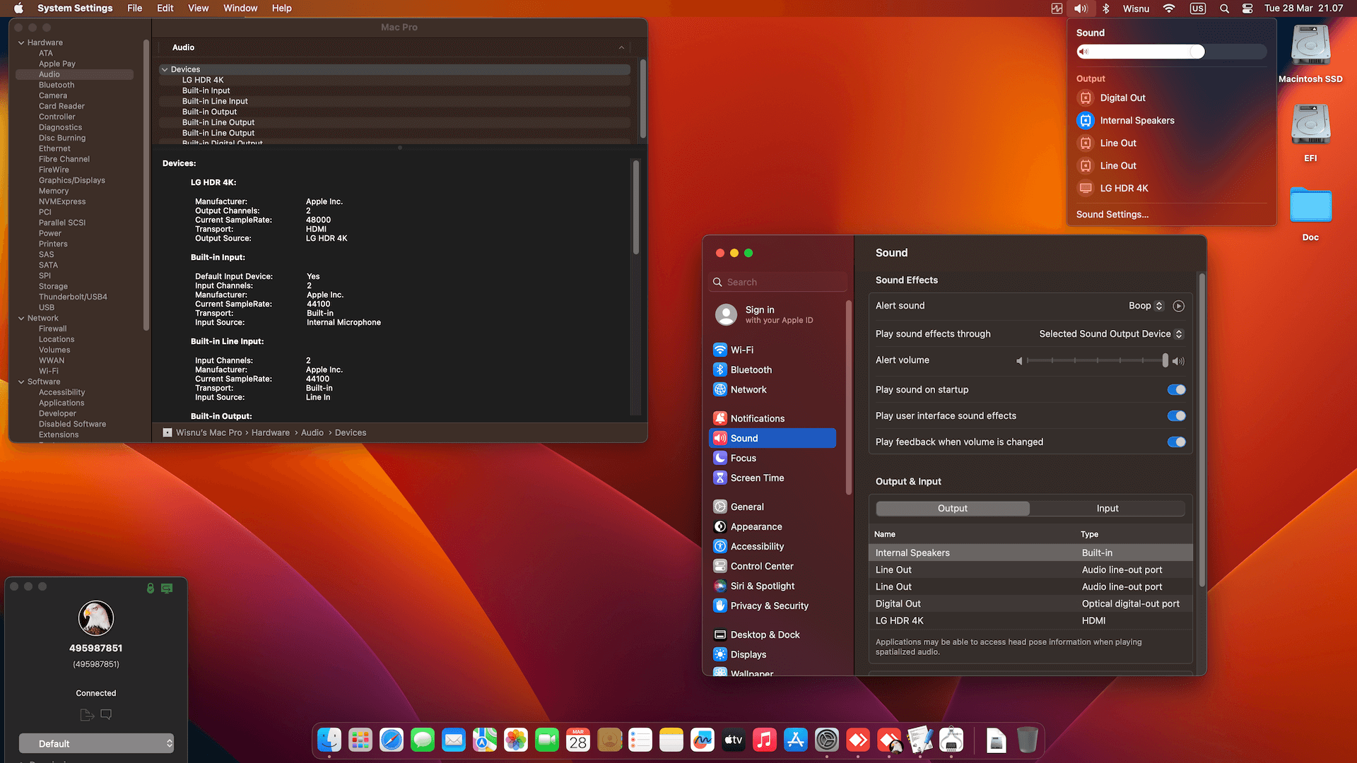
Task: Open System Settings from the Dock
Action: (826, 740)
